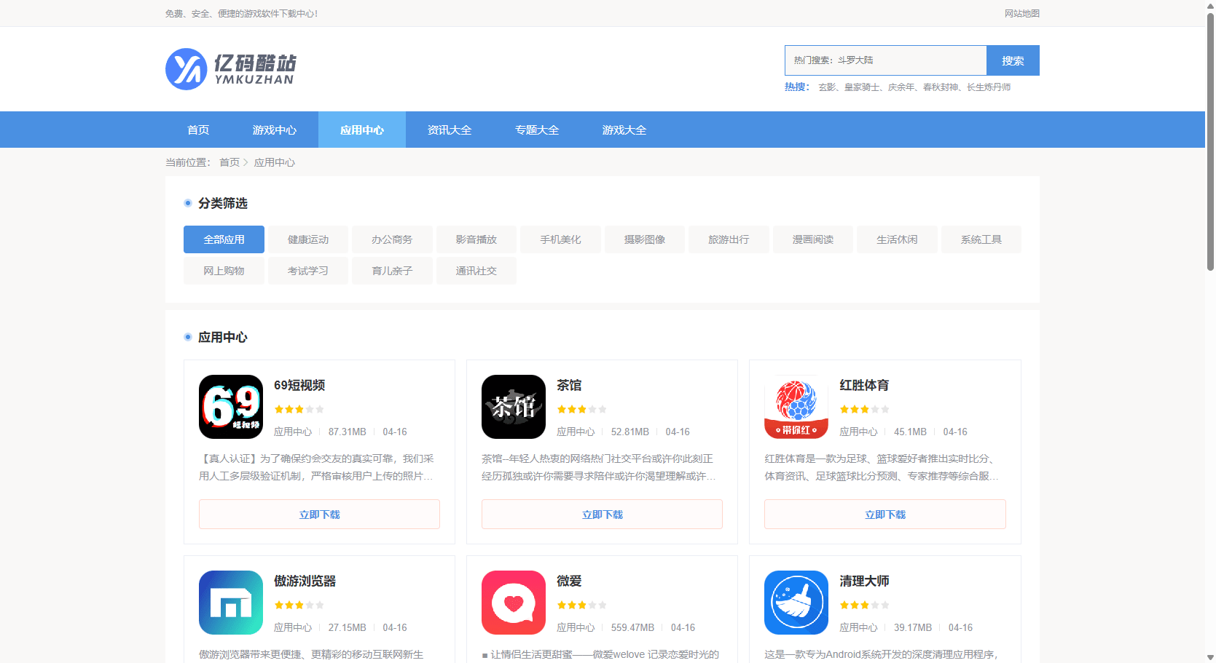
Task: Click the blue 搜索 button
Action: click(x=1013, y=60)
